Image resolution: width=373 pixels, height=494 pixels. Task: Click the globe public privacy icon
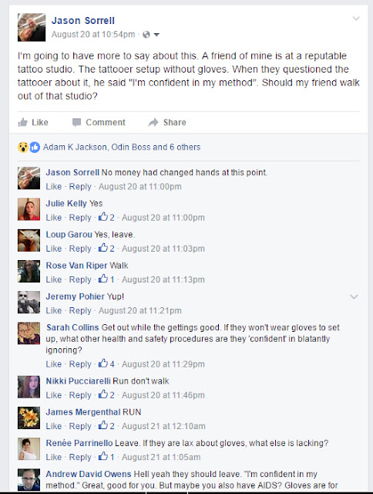(x=146, y=34)
